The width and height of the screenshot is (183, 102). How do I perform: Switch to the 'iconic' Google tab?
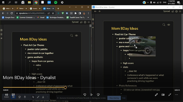(x=35, y=8)
